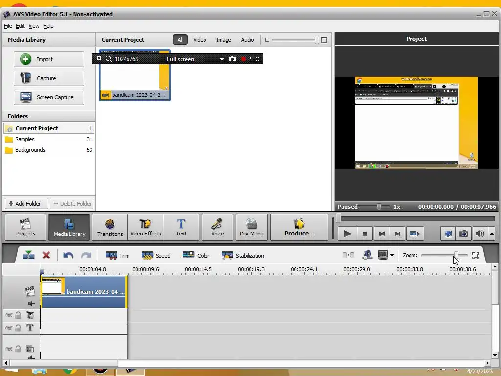Viewport: 501px width, 376px height.
Task: Toggle visibility of video overlay track
Action: point(9,315)
